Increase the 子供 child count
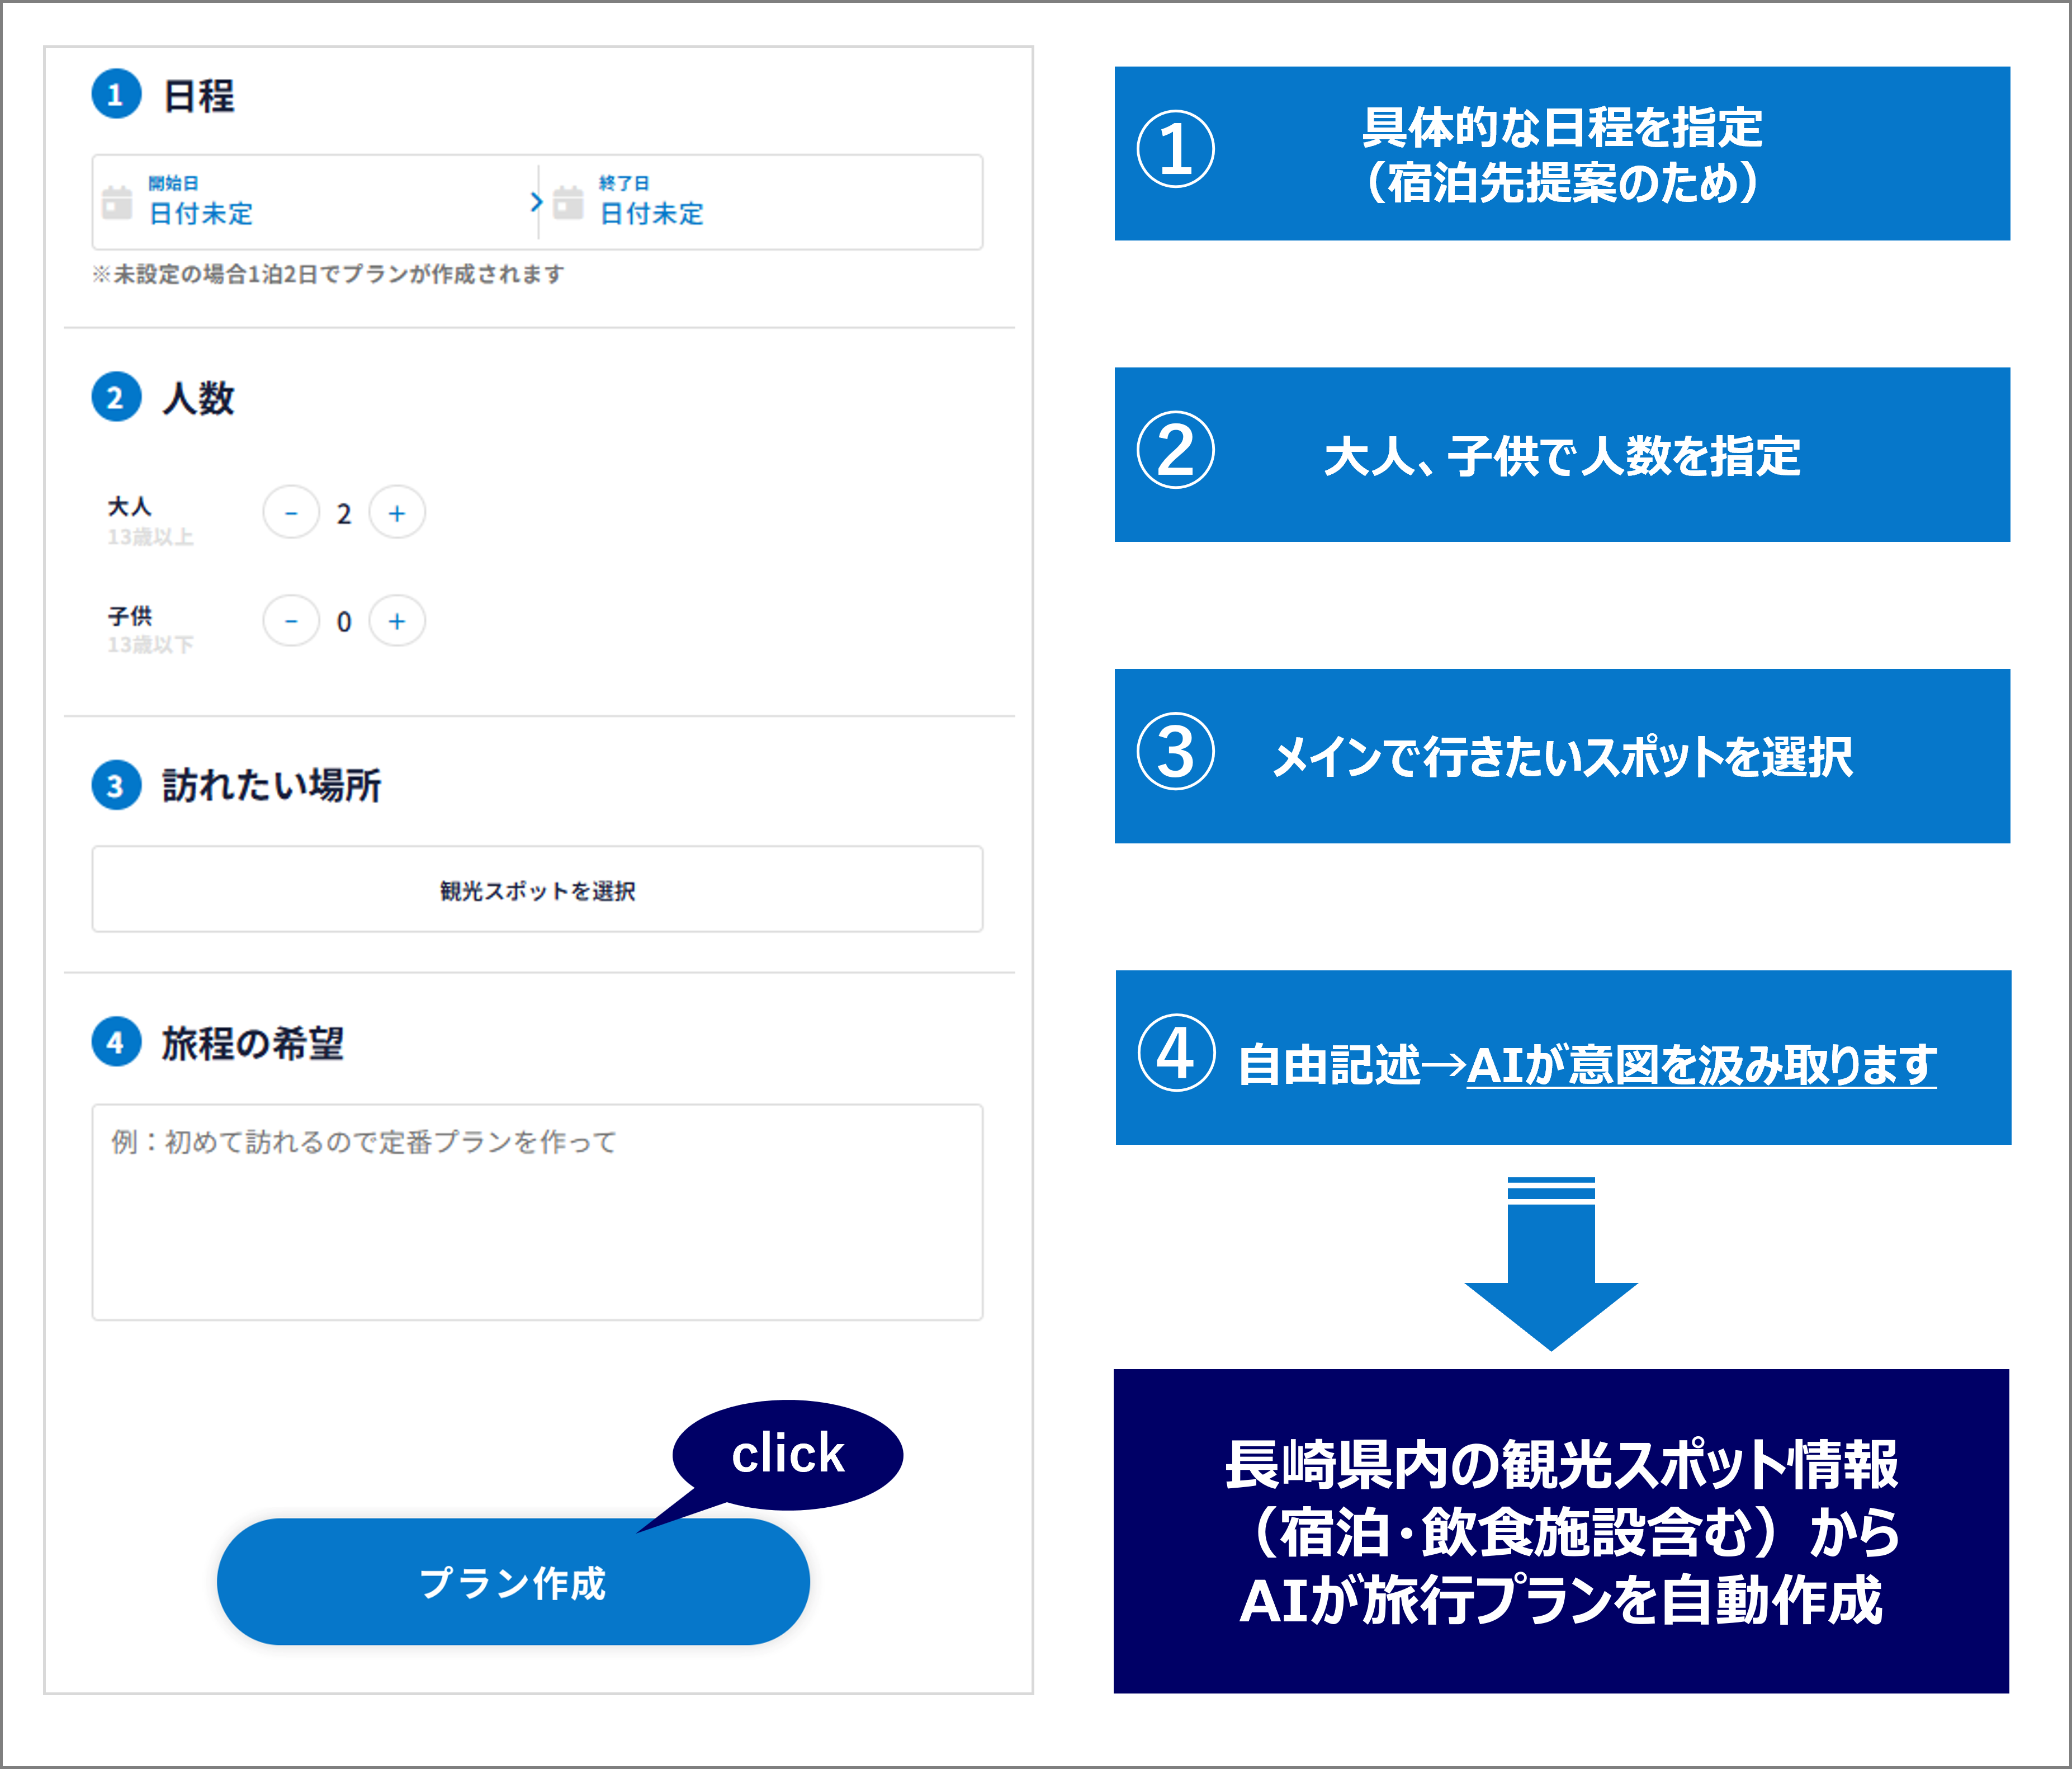The width and height of the screenshot is (2072, 1769). (397, 621)
